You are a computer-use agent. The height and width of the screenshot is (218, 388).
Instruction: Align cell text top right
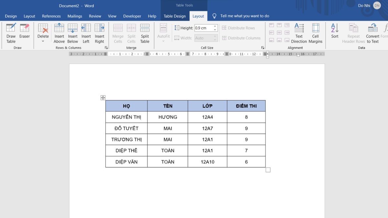pyautogui.click(x=287, y=25)
